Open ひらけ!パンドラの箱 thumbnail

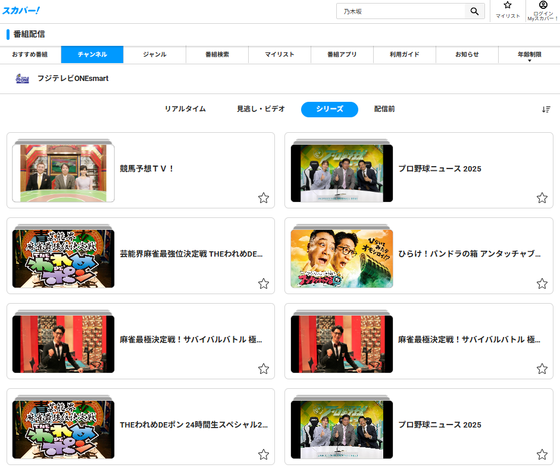pos(342,259)
